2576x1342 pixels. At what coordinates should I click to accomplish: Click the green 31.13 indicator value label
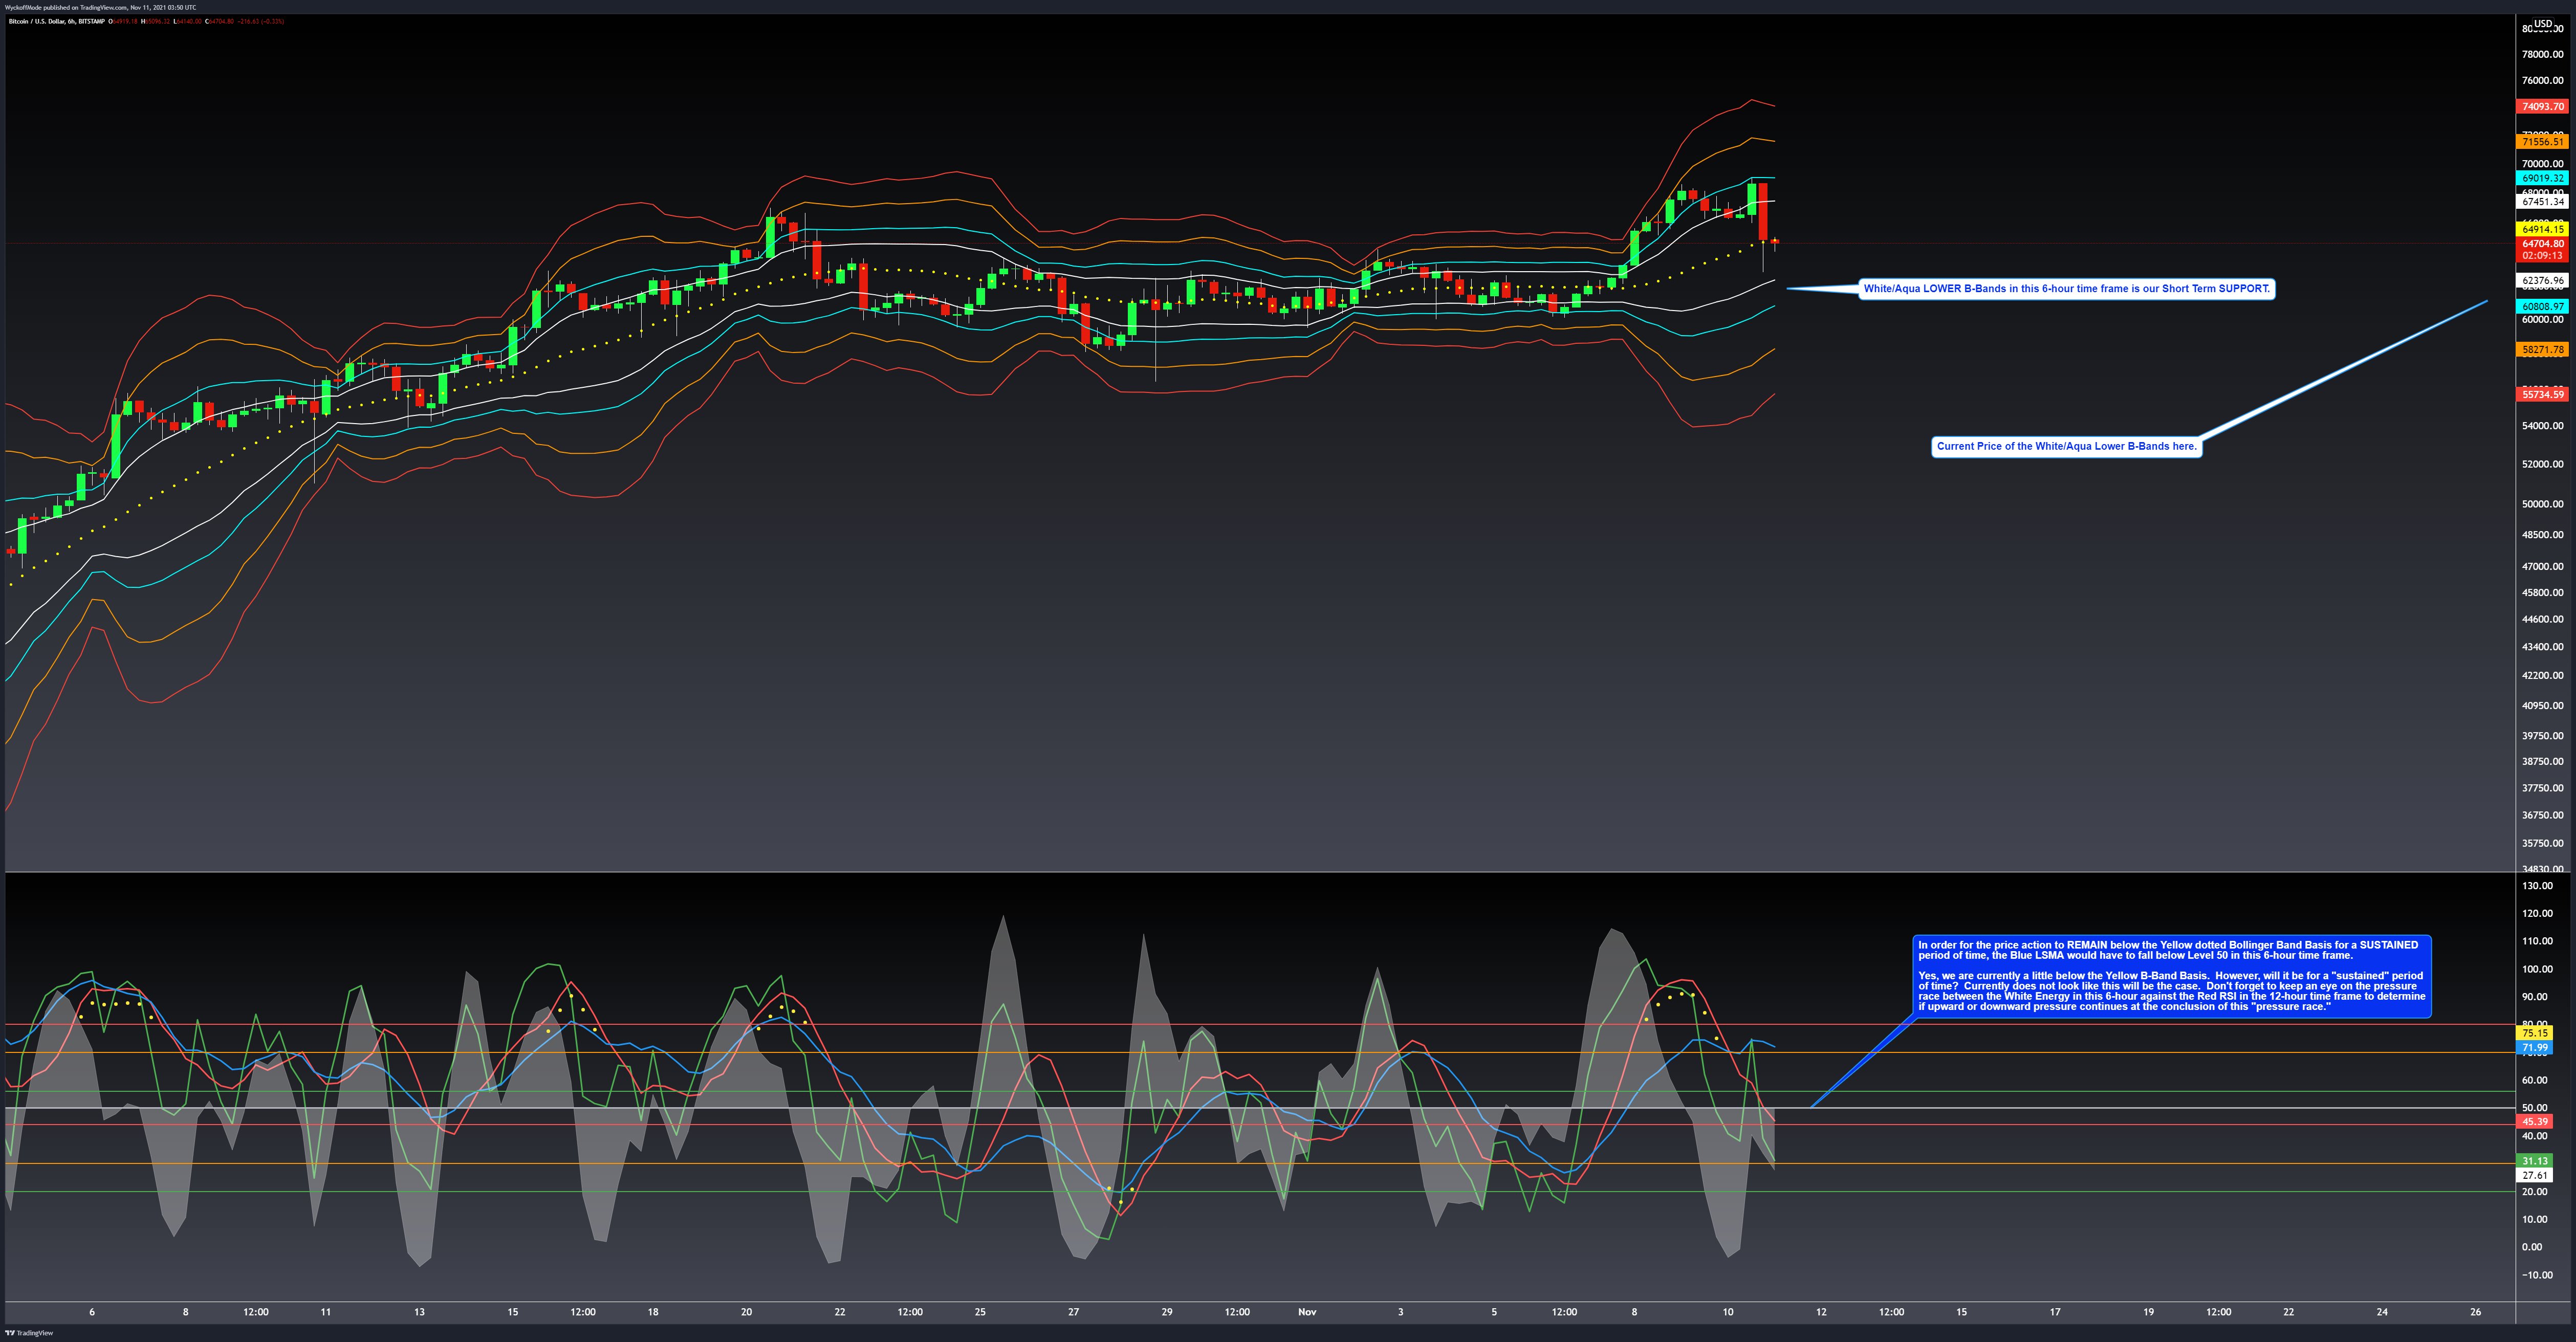coord(2534,1161)
